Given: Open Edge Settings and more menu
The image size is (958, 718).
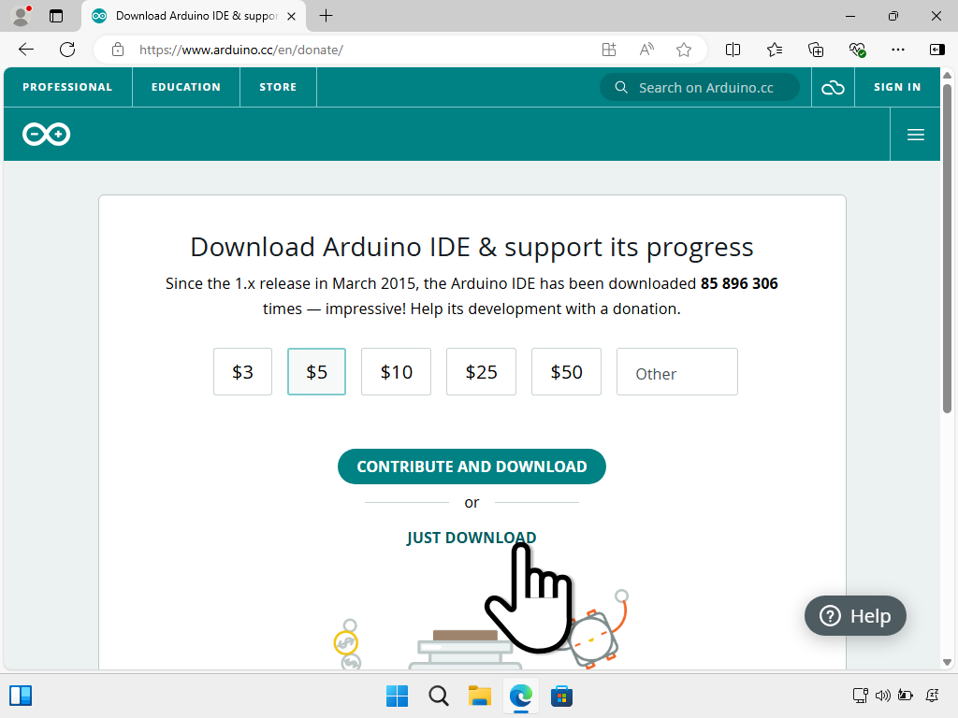Looking at the screenshot, I should [x=897, y=50].
